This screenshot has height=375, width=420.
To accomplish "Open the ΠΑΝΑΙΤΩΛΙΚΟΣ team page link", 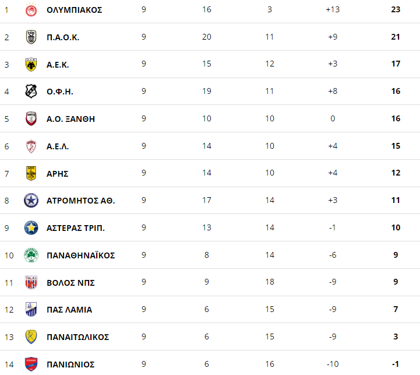I will pos(78,337).
